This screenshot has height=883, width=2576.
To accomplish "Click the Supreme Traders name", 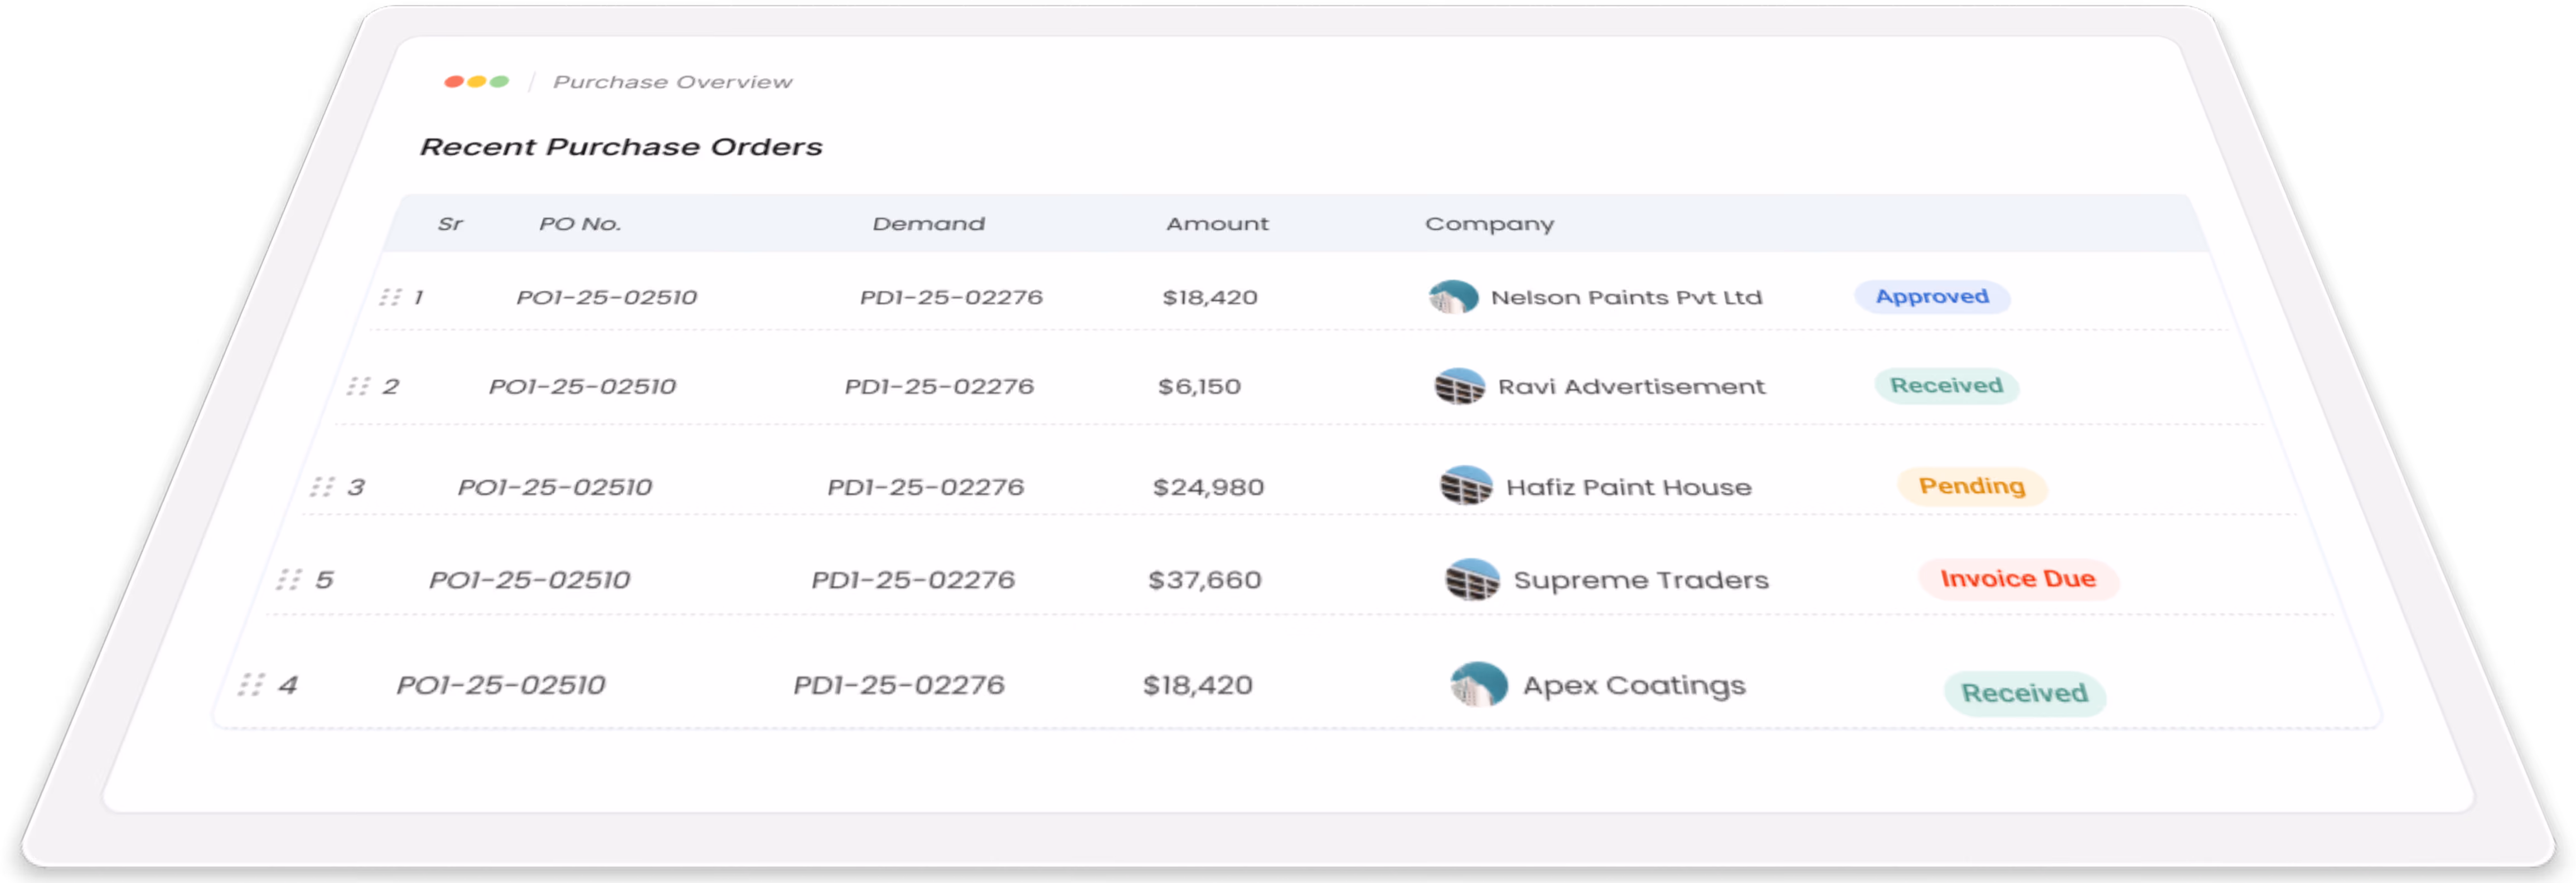I will point(1641,580).
